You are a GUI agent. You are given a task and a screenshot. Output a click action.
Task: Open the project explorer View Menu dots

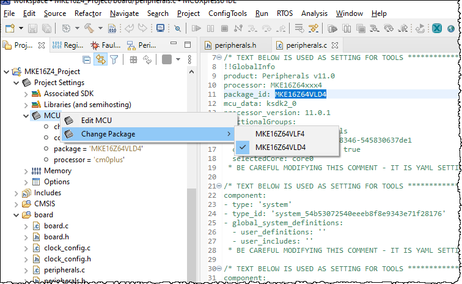coord(189,60)
